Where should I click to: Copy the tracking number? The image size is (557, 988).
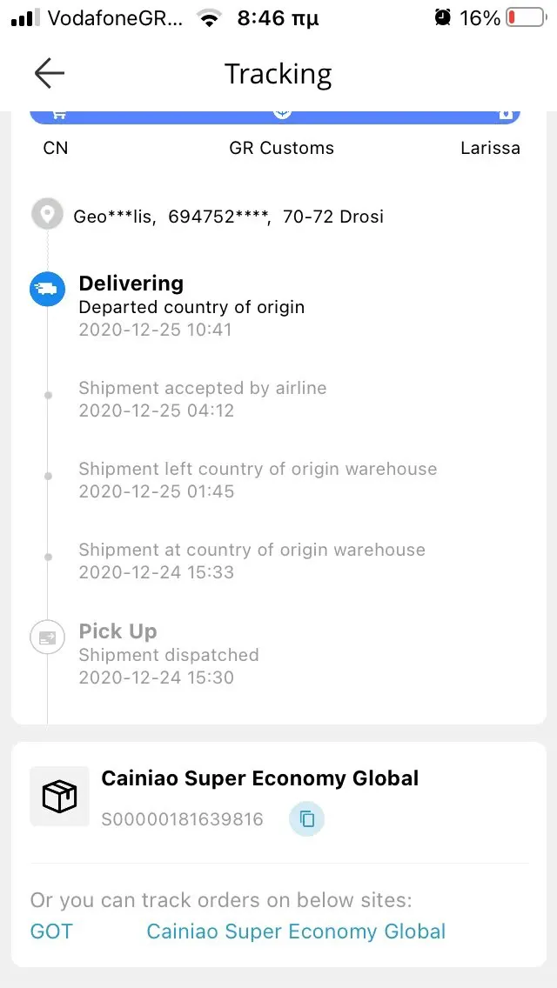(x=306, y=818)
